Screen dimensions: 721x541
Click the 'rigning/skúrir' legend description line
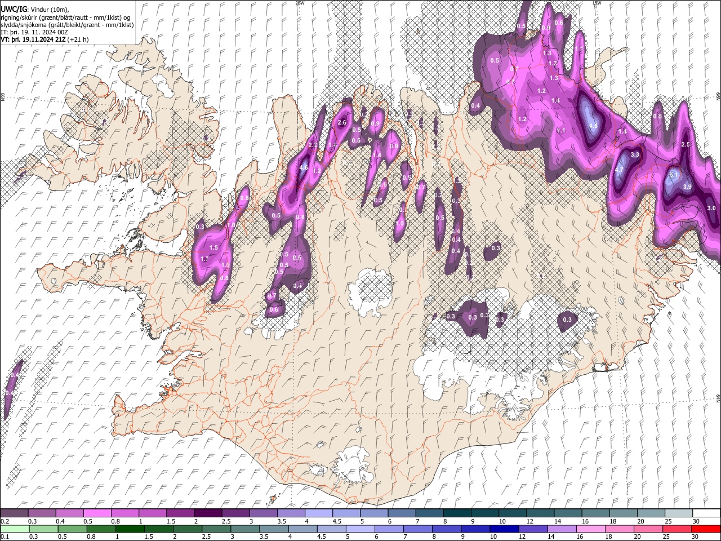pyautogui.click(x=65, y=17)
